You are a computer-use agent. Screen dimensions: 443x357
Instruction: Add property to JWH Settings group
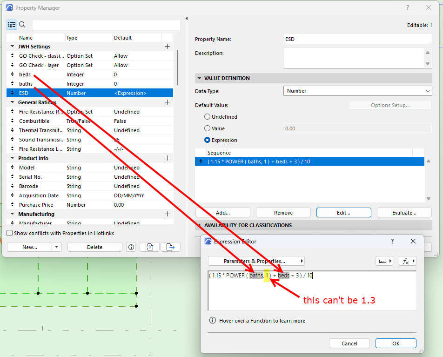167,47
